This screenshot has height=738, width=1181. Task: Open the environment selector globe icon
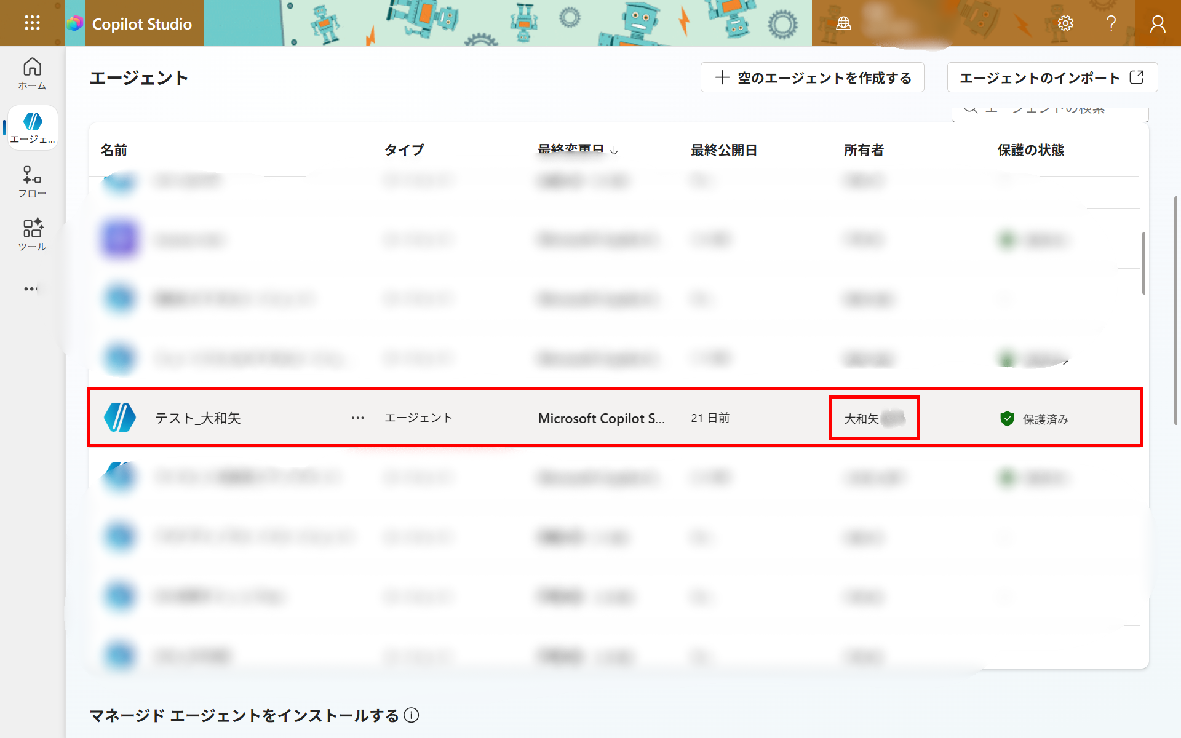(843, 23)
